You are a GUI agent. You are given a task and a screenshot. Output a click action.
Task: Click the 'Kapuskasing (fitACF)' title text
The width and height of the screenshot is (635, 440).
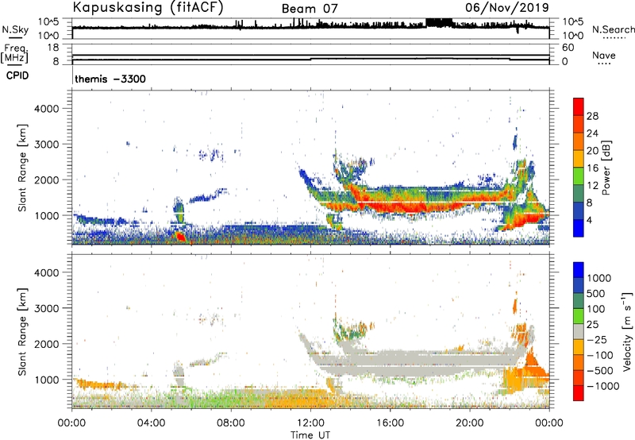click(x=148, y=8)
